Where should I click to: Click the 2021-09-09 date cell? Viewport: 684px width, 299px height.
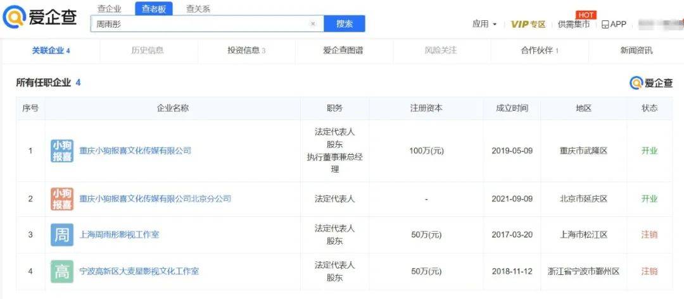(x=512, y=199)
